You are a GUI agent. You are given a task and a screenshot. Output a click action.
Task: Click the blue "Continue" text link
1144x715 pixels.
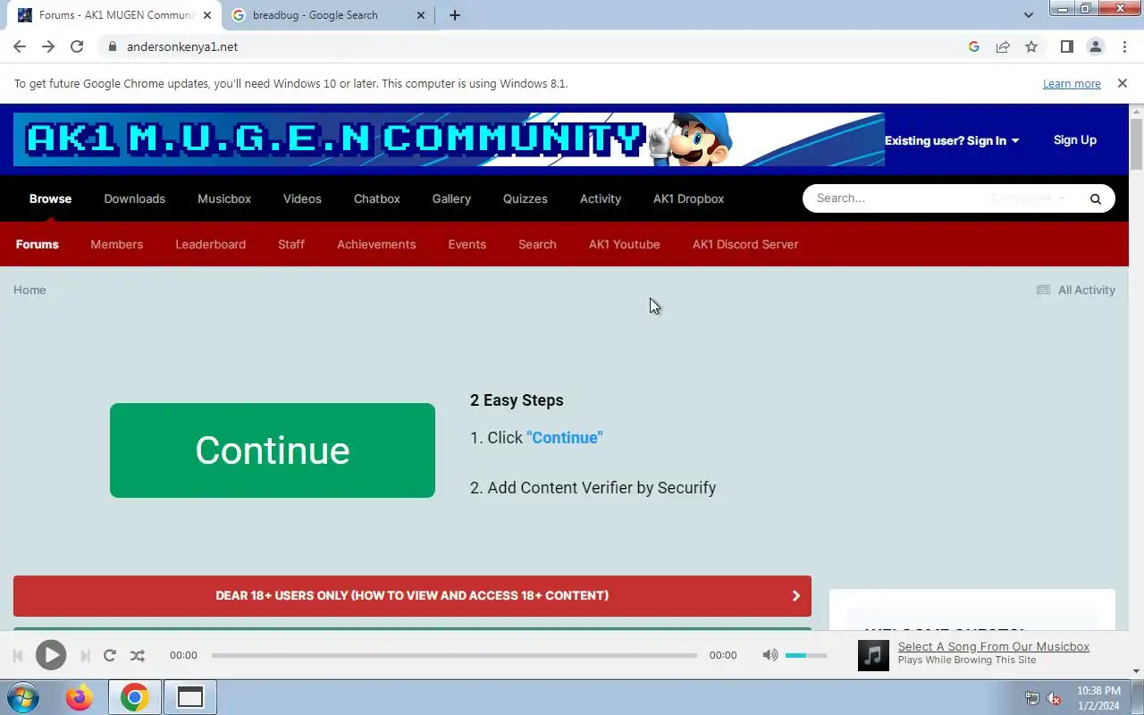click(x=565, y=437)
